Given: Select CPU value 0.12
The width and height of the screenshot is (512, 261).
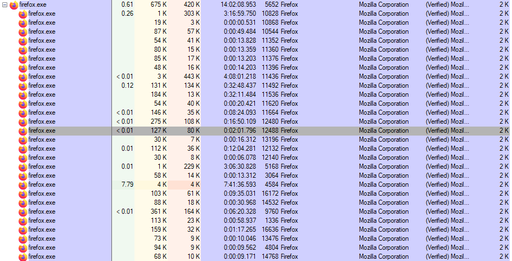Looking at the screenshot, I should 127,85.
